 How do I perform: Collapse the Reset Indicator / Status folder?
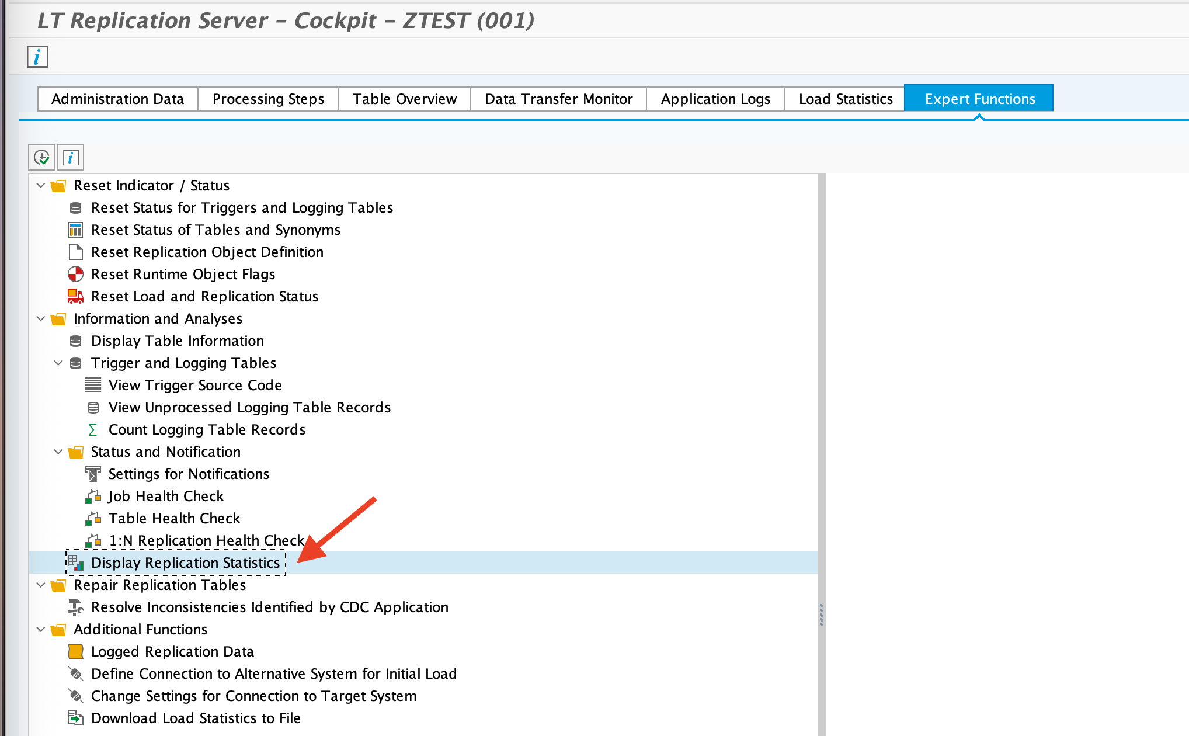click(x=41, y=186)
